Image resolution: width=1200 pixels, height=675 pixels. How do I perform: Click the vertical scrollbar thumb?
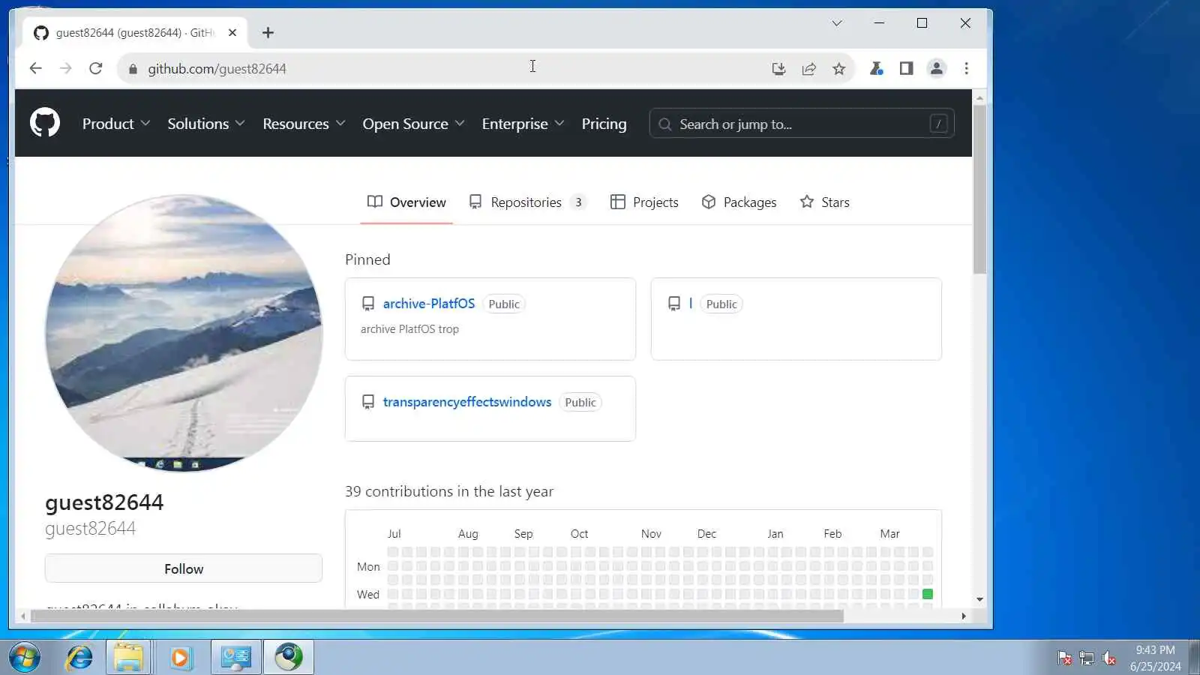979,189
